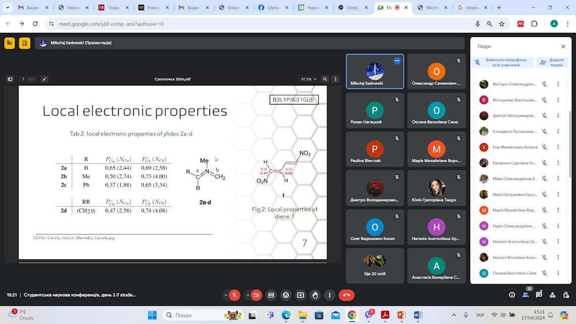Toggle PDF sidebar thumbnails button
Viewport: 576px width, 324px height.
pos(10,79)
